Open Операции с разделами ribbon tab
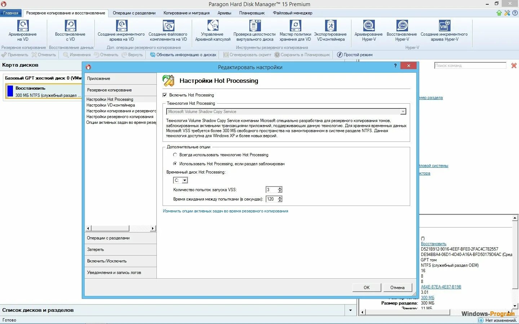Viewport: 519px width, 324px height. (134, 13)
